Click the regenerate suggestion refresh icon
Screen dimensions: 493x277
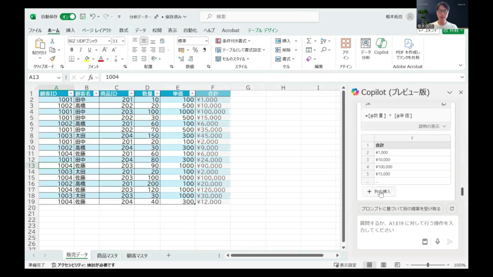click(451, 209)
